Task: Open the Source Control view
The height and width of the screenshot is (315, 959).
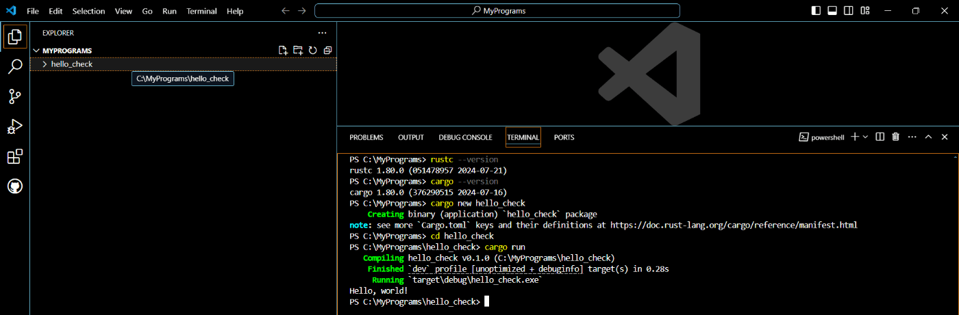Action: pos(14,96)
